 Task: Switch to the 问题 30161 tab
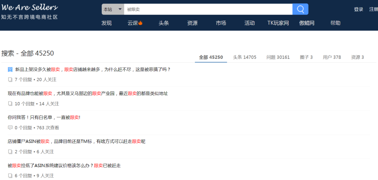coord(278,57)
